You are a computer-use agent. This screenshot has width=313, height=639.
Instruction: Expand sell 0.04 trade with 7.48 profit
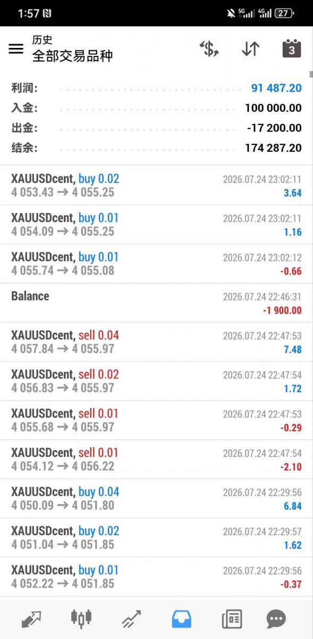(156, 342)
